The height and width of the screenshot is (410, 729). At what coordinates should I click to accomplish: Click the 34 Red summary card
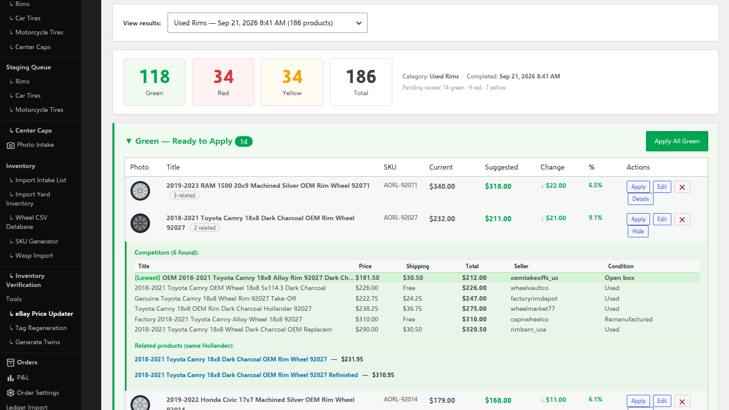point(223,82)
